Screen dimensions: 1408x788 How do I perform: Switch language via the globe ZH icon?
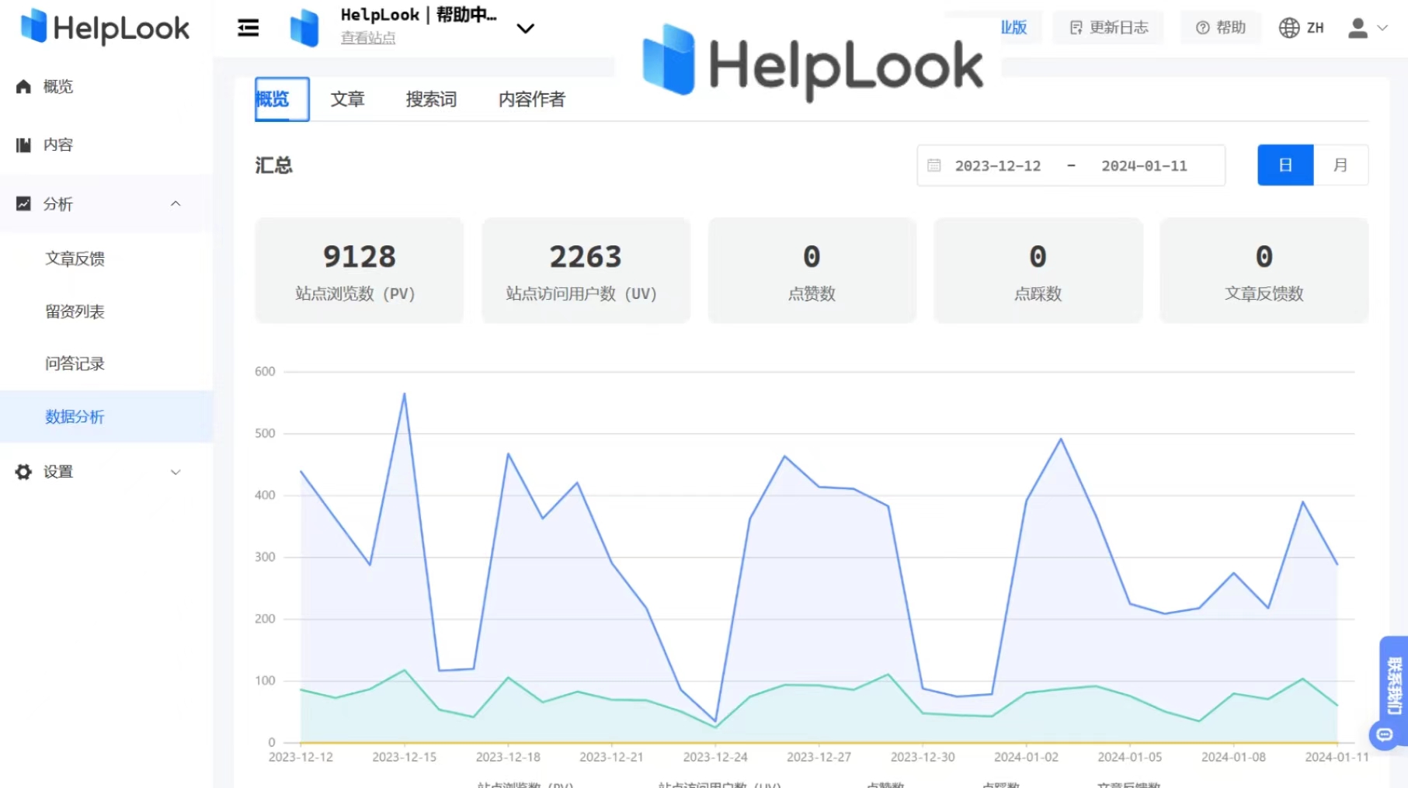1301,28
